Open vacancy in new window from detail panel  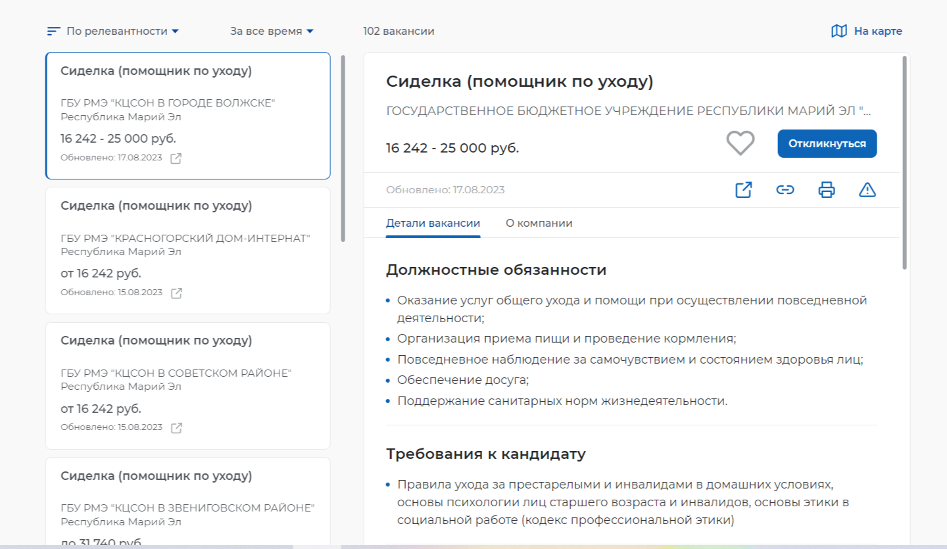744,190
